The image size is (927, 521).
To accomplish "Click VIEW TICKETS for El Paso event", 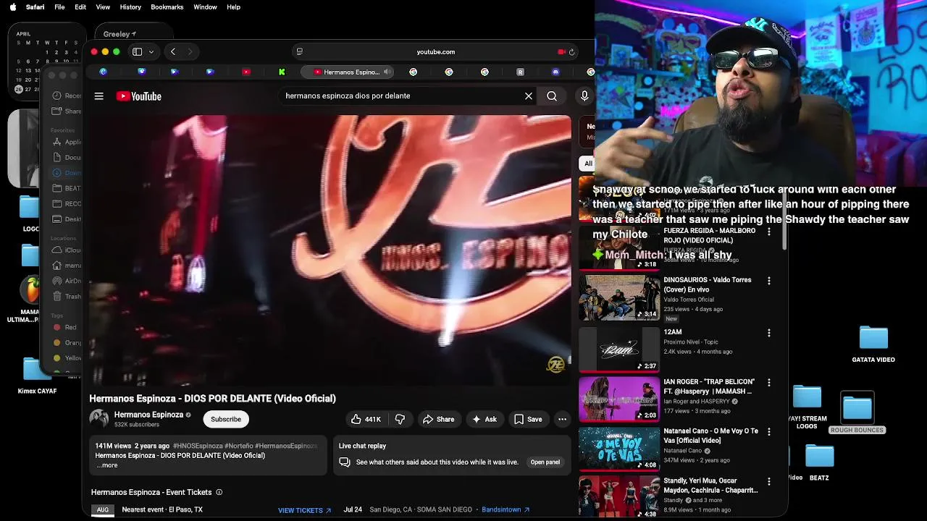I will coord(304,510).
